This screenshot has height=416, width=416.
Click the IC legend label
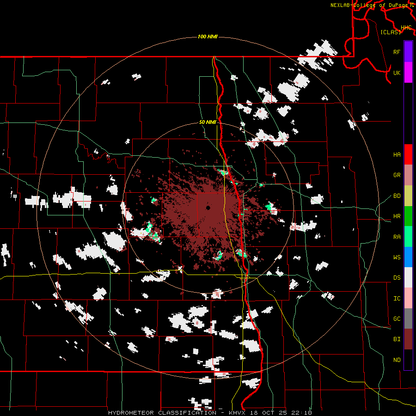pyautogui.click(x=397, y=299)
